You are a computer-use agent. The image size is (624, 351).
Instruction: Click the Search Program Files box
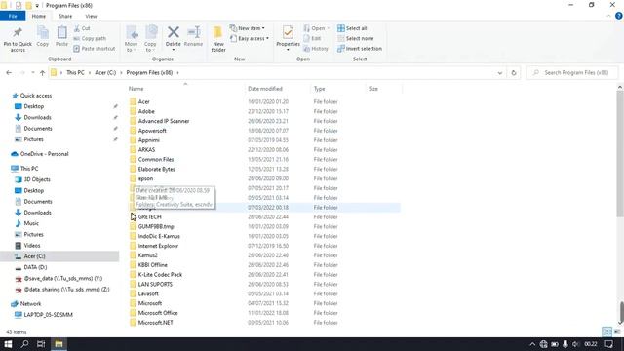click(573, 73)
